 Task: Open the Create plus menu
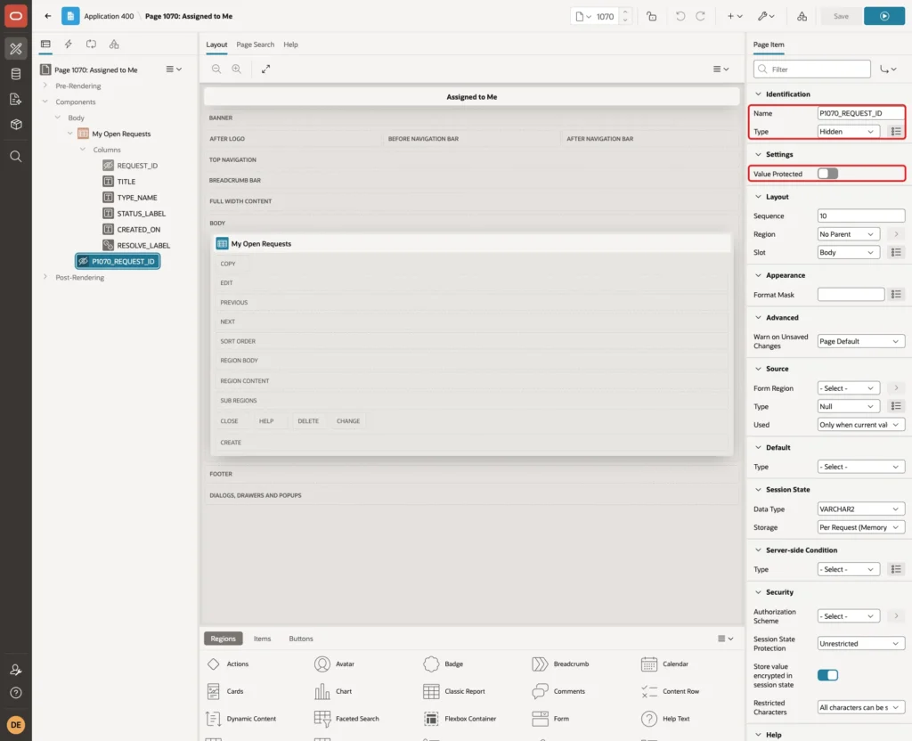735,16
